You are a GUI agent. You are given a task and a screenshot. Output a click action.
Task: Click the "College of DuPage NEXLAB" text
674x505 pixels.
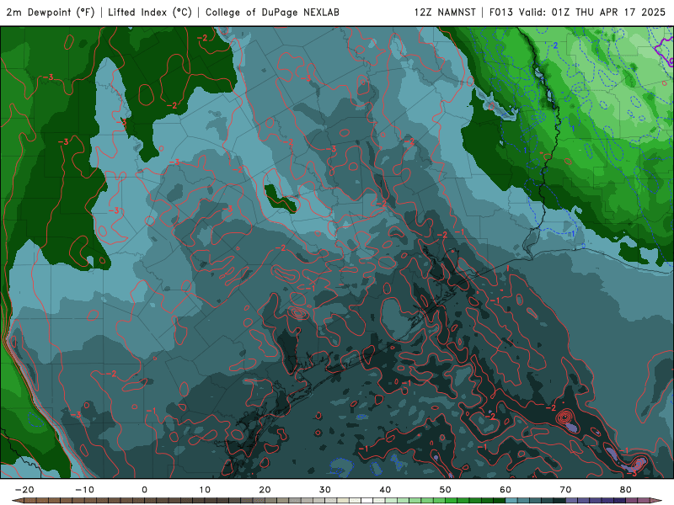click(272, 12)
